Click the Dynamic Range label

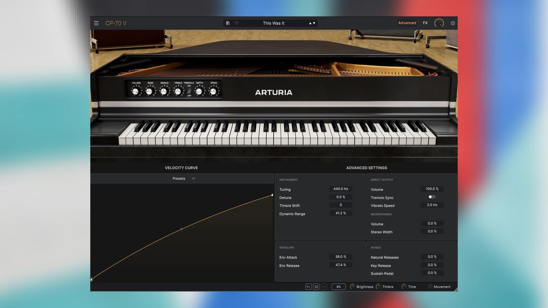[x=292, y=214]
